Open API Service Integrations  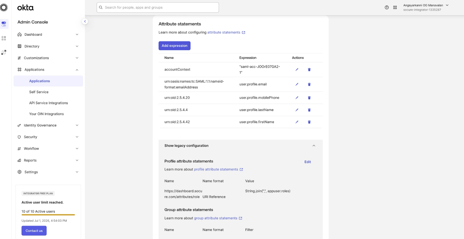48,103
